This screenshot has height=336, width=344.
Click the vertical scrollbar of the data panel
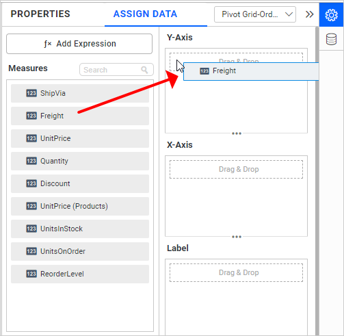[317, 180]
